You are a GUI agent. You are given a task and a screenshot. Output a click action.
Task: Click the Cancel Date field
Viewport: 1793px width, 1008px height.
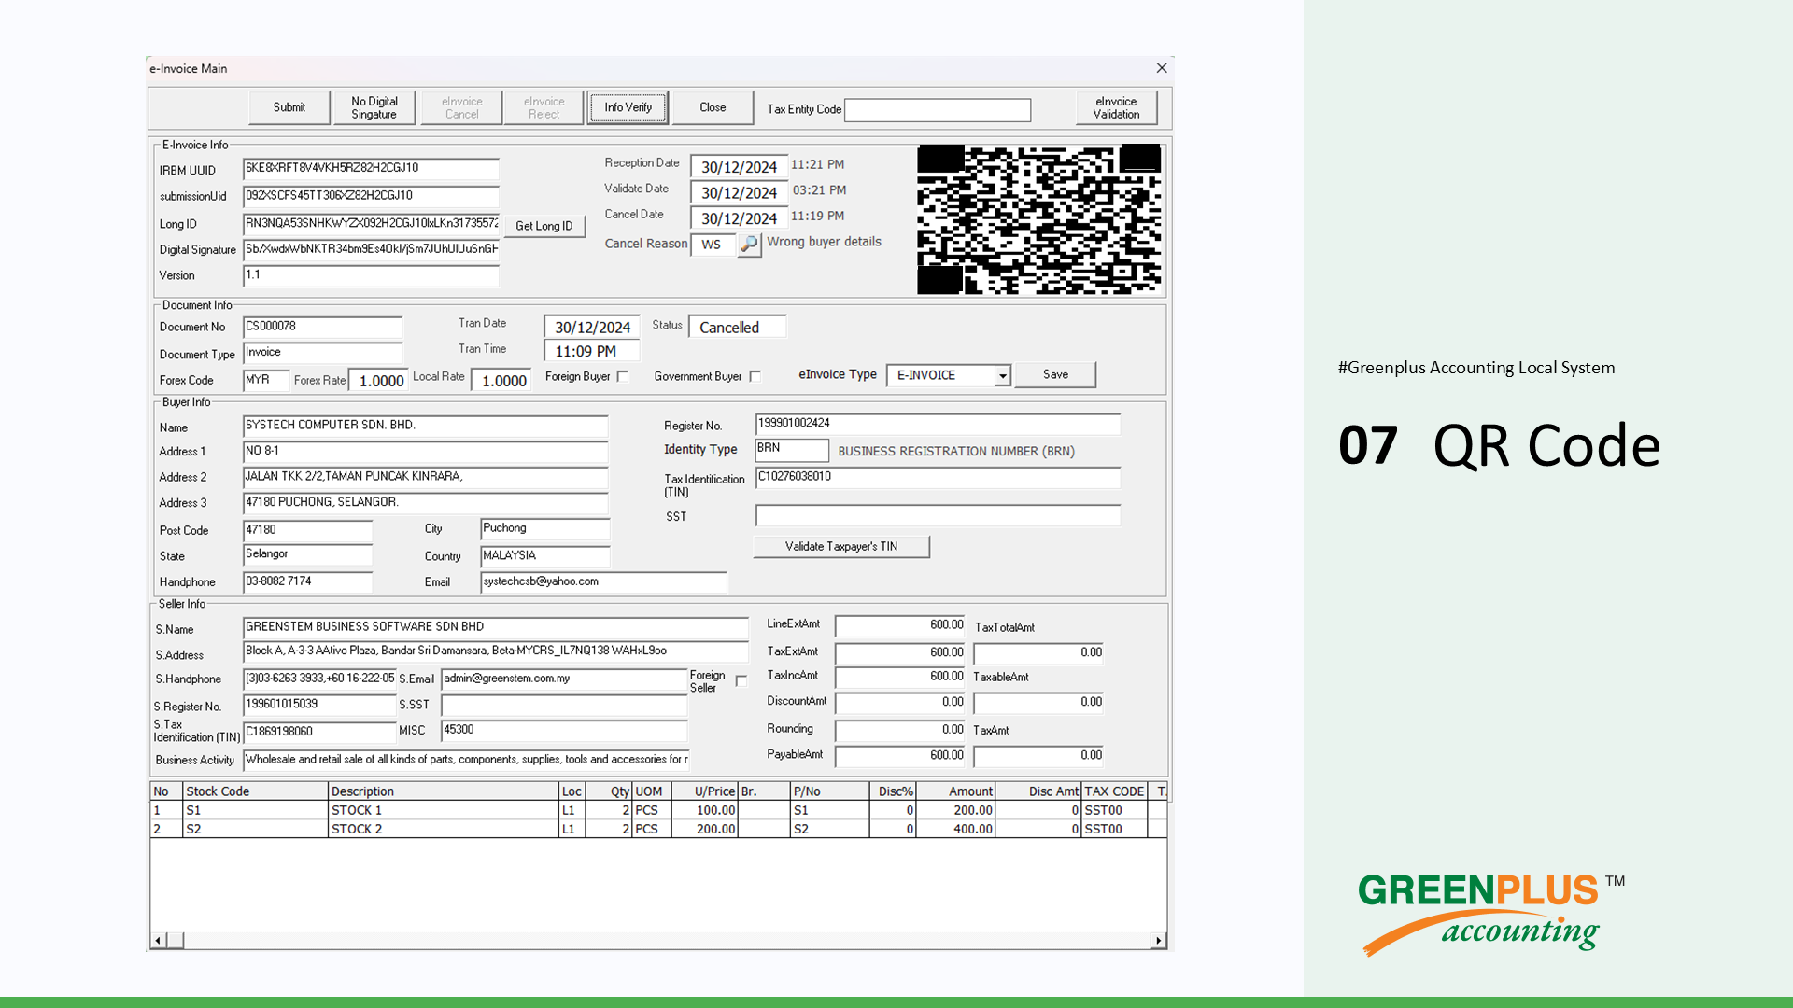tap(739, 217)
